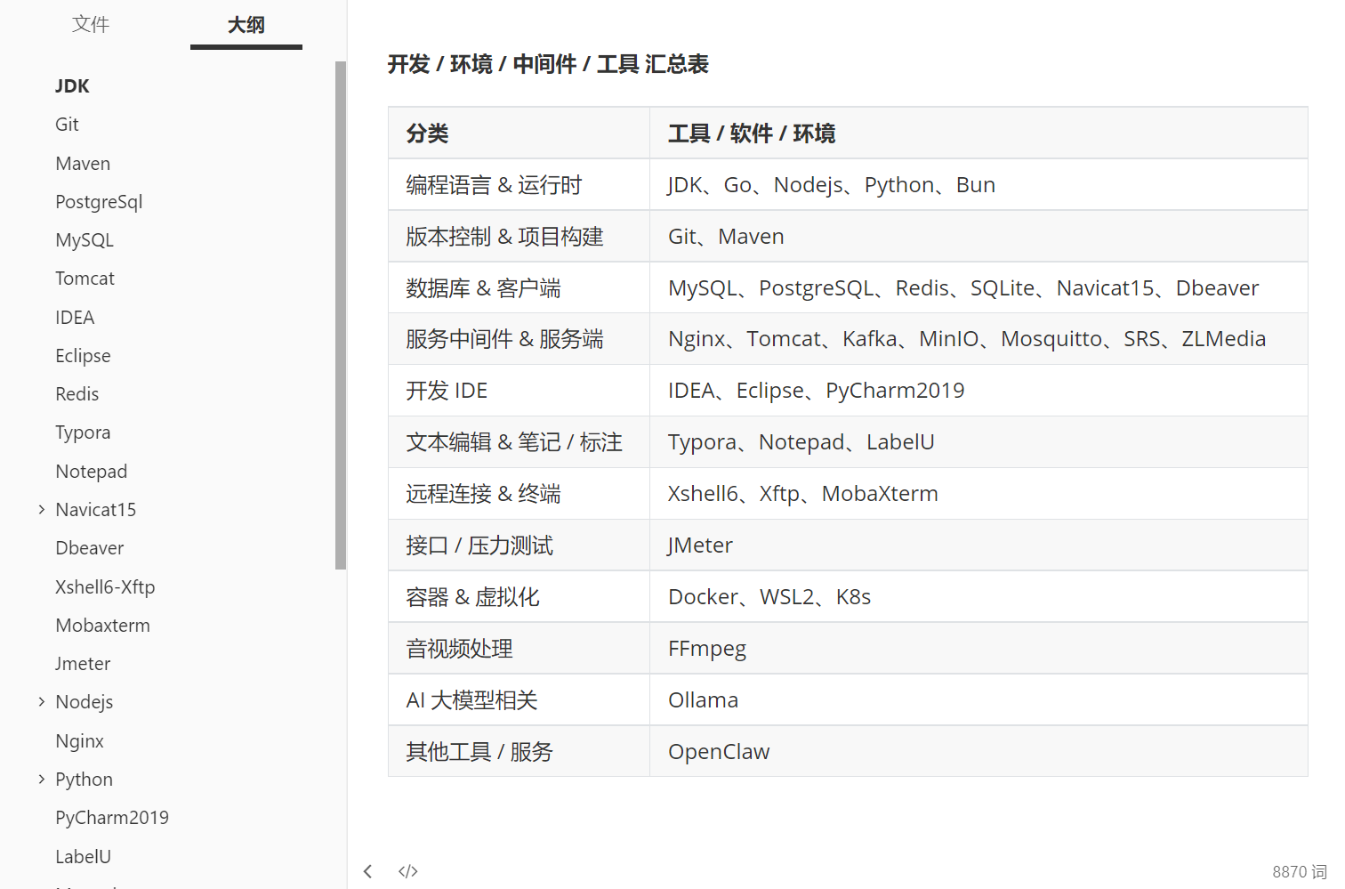Image resolution: width=1345 pixels, height=889 pixels.
Task: Click Nodejs outline label
Action: pos(85,702)
